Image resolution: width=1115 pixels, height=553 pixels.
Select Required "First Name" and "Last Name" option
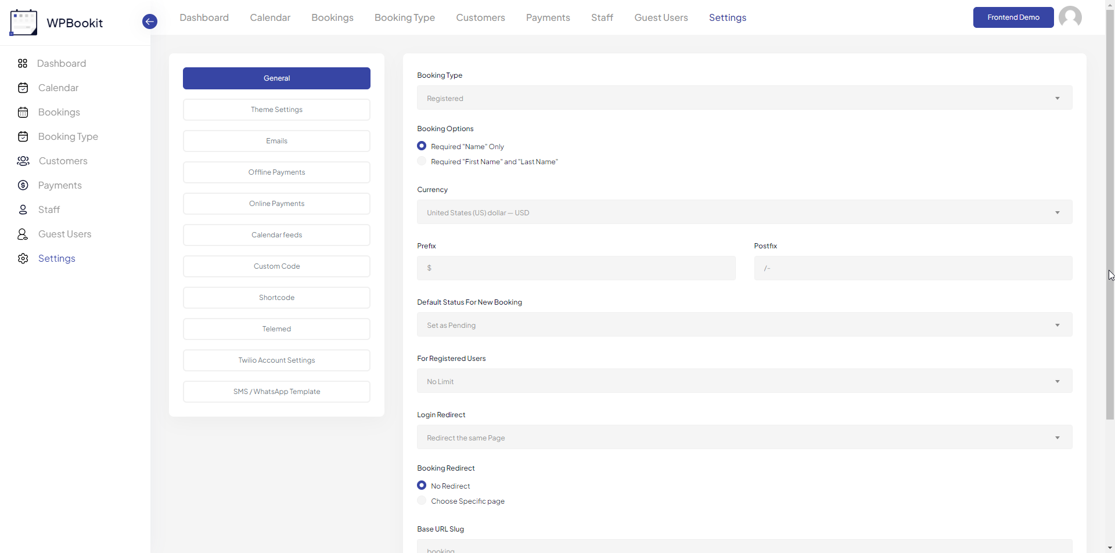tap(421, 161)
